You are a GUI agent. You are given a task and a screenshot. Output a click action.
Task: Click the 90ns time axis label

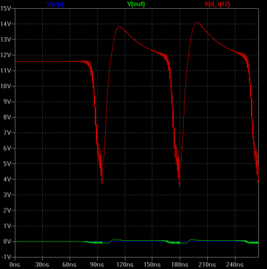pyautogui.click(x=97, y=264)
